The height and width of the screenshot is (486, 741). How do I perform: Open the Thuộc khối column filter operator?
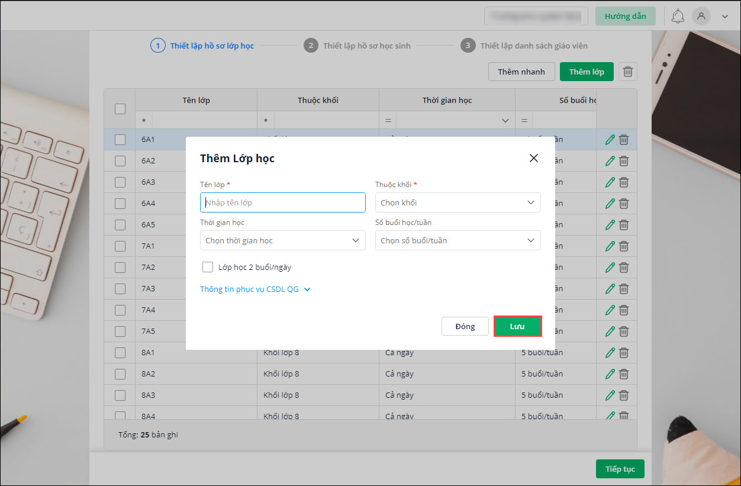point(266,121)
